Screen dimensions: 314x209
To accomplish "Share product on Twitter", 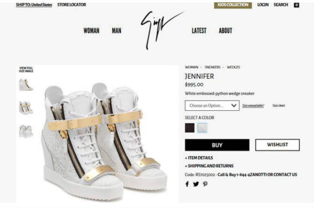I will (x=196, y=184).
